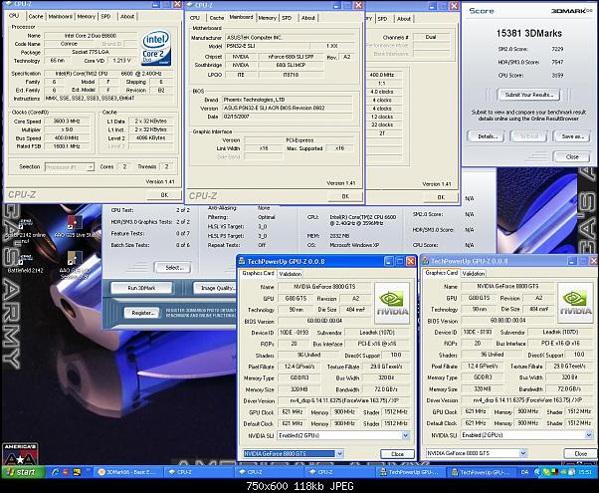The image size is (599, 493).
Task: Click the taskbar clock showing 15:51
Action: coord(585,472)
